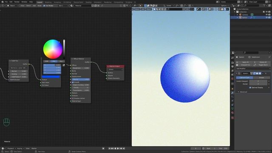Toggle the Smooth checkbox in Diffuse Material
This screenshot has height=153, width=272.
73,82
